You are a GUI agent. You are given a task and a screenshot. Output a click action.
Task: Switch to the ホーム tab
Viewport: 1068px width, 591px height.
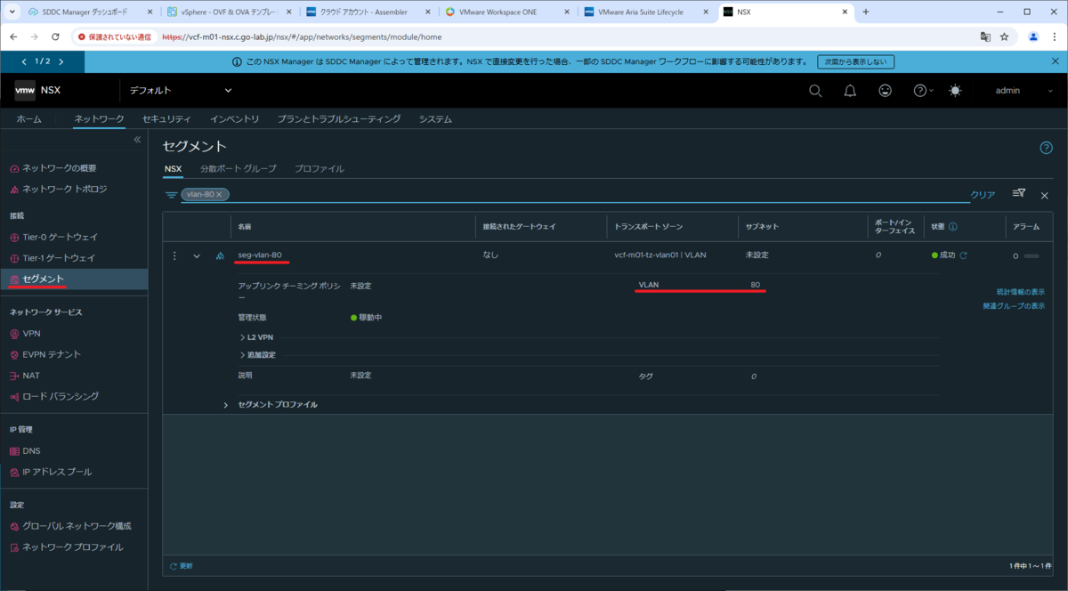(28, 119)
